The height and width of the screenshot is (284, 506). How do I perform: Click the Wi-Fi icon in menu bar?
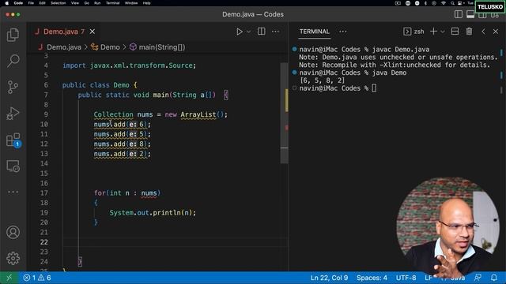click(x=444, y=3)
